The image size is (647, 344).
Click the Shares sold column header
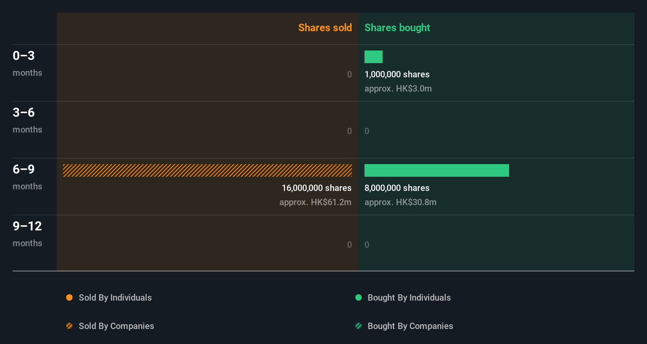coord(325,28)
